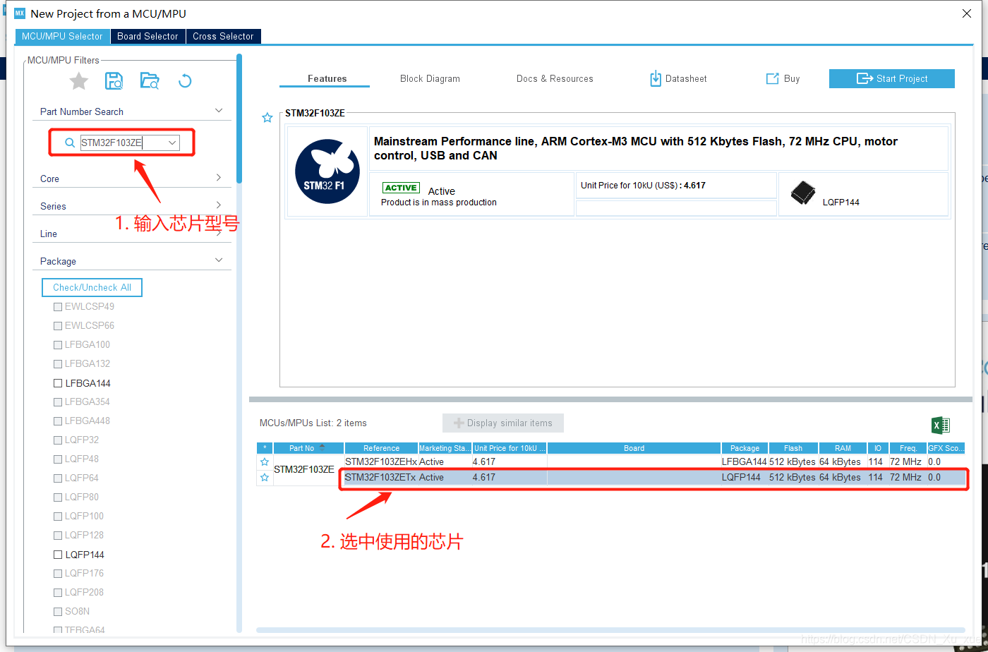Toggle the LQFP48 package checkbox
The image size is (988, 652).
(x=58, y=459)
